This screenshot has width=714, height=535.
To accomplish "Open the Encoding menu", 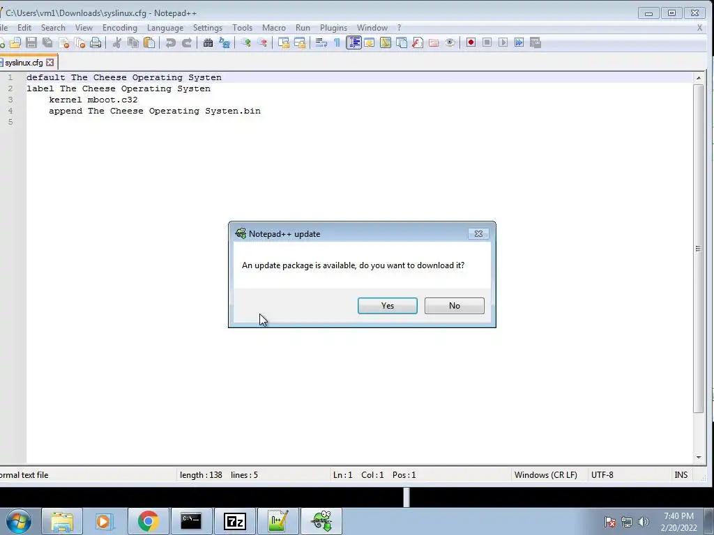I will (120, 28).
